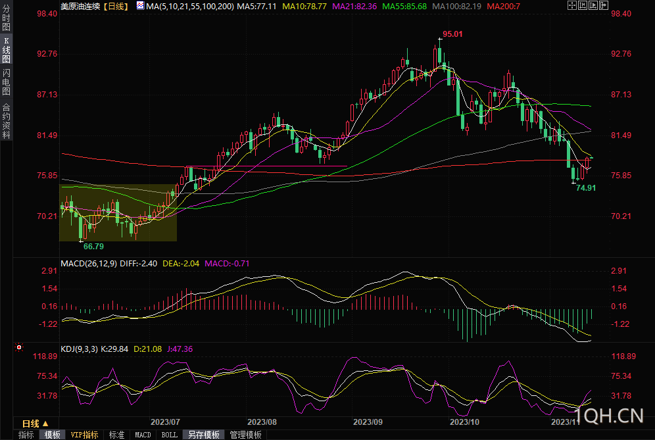This screenshot has width=655, height=440.
Task: Open the 合约资料 side tab
Action: coord(6,120)
